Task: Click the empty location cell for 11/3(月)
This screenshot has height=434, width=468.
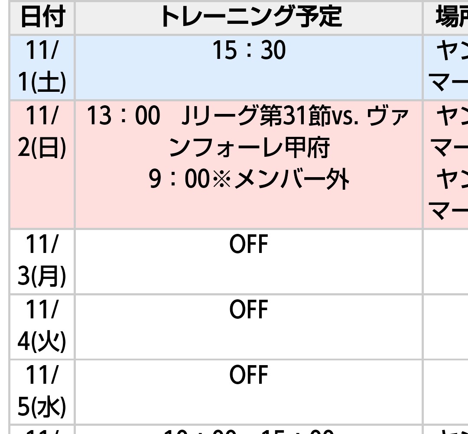Action: coord(446,261)
